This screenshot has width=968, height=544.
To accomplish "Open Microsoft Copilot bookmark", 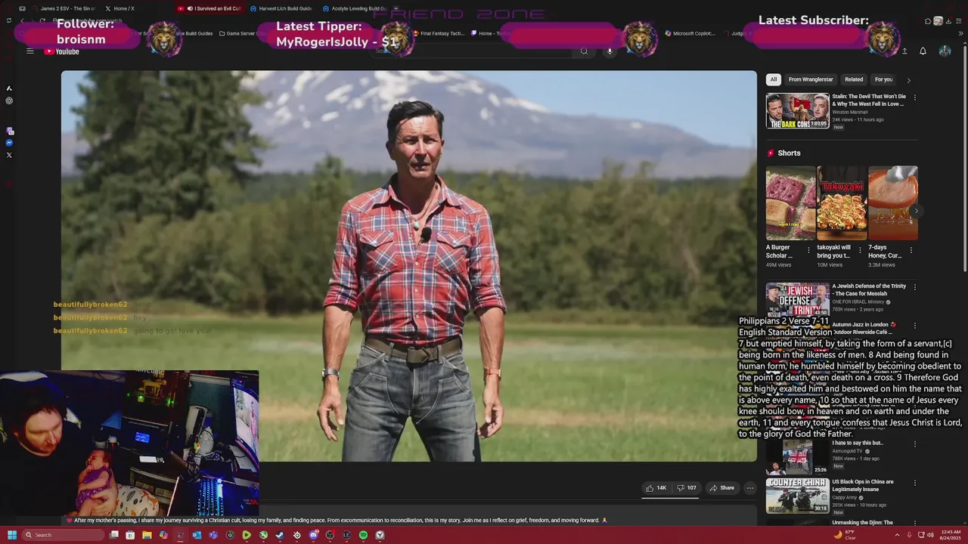I will 690,33.
